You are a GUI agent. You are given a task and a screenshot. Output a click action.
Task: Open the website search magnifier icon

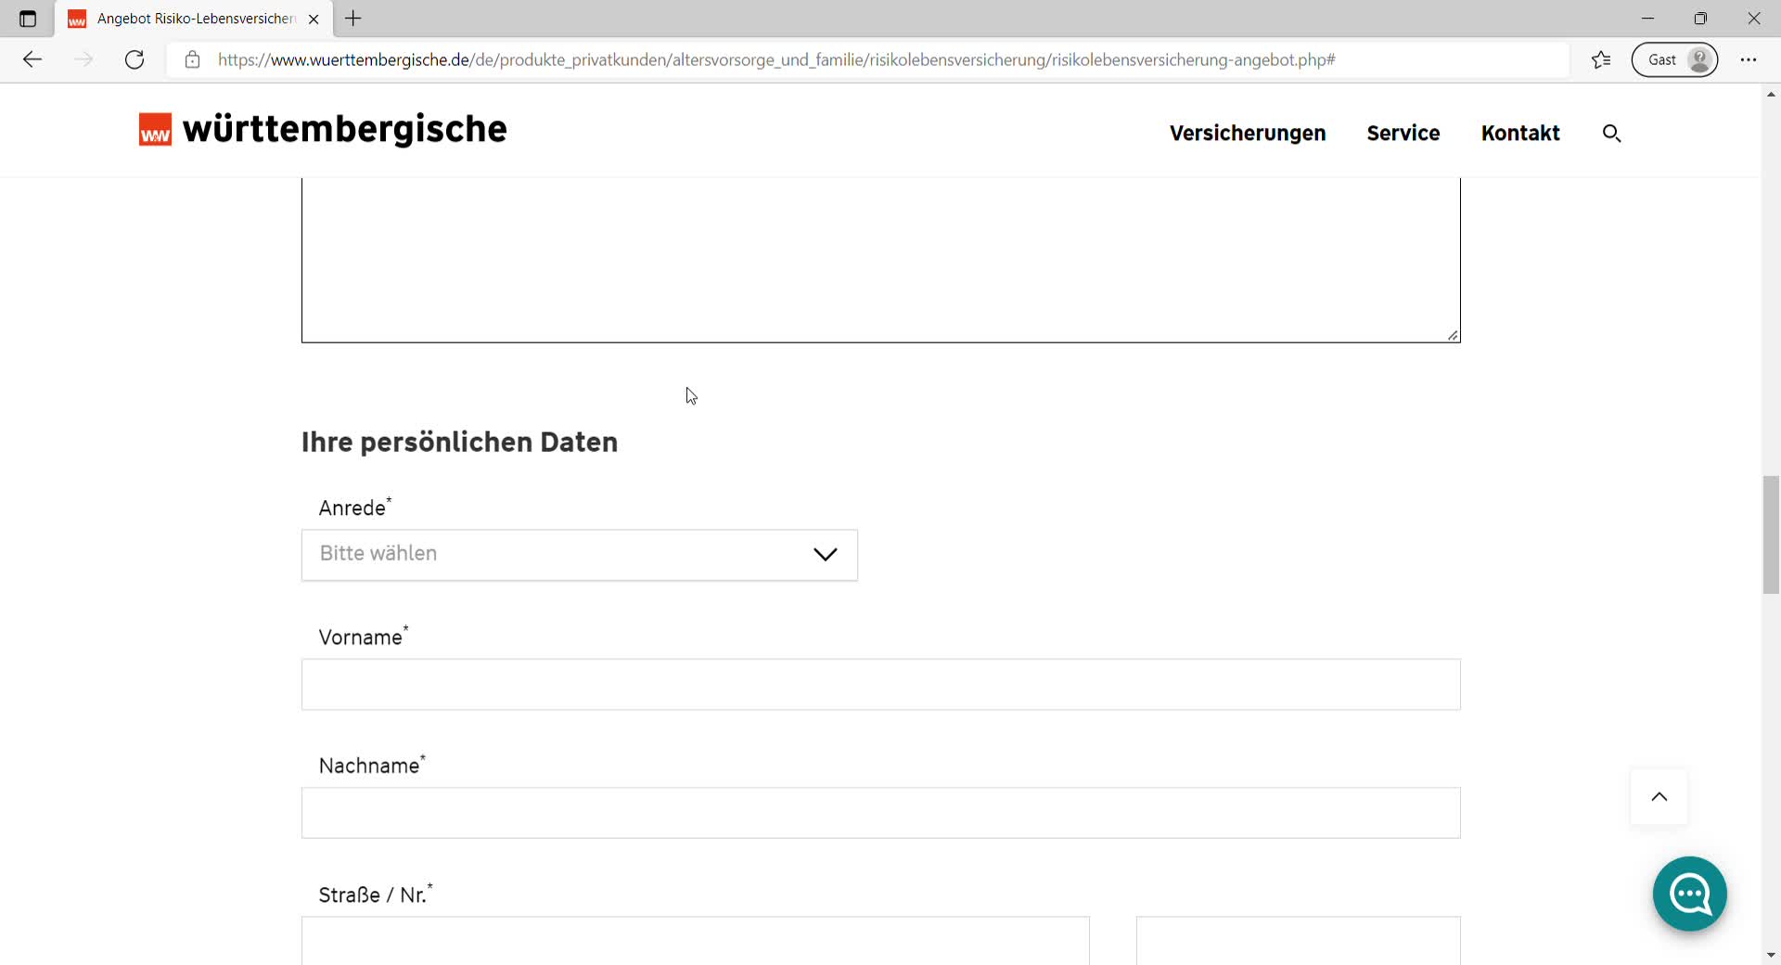(x=1611, y=134)
